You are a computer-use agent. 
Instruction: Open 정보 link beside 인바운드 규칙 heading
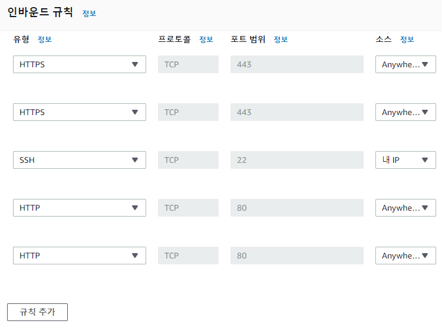pos(90,13)
